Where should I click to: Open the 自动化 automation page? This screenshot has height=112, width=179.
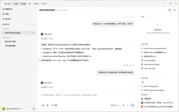click(x=6, y=19)
